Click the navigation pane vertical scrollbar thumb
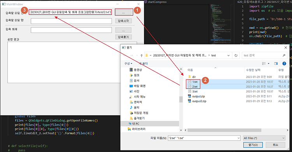Viewport: 292px width, 152px height. pyautogui.click(x=181, y=99)
